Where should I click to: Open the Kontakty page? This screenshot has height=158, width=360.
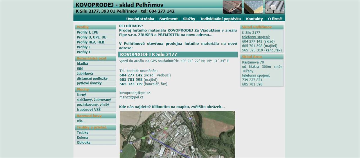point(254,19)
